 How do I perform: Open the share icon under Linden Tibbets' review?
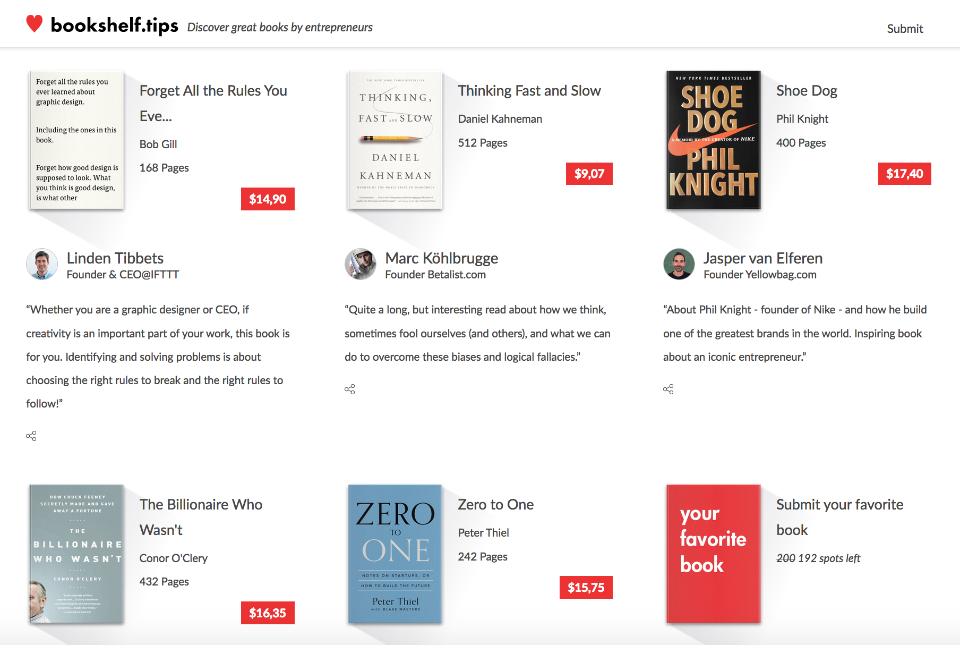31,436
